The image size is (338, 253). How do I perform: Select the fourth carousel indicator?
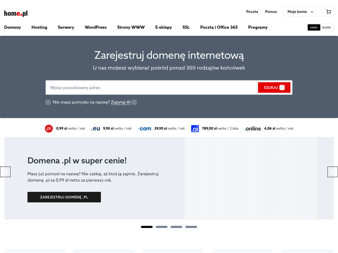coord(191,227)
